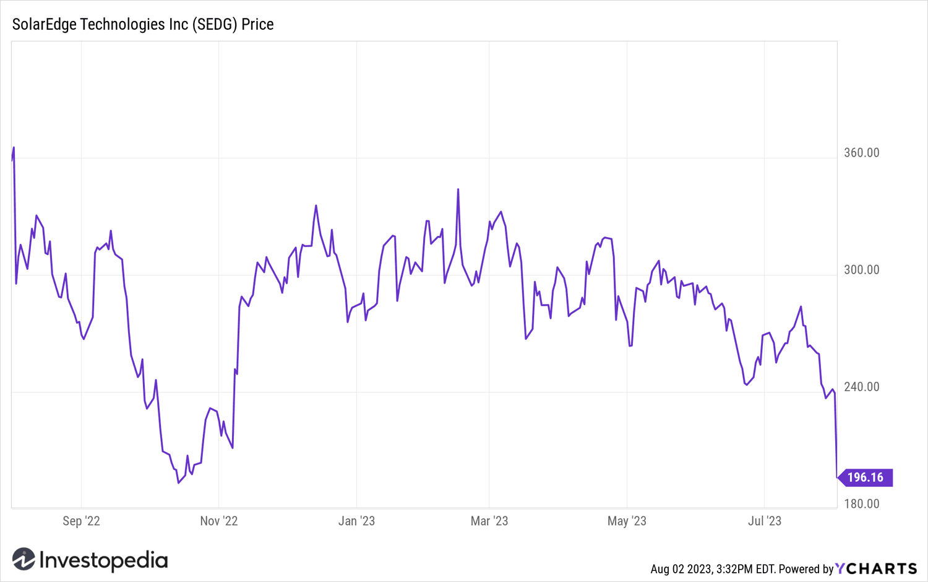Click the 180.00 y-axis label
This screenshot has height=582, width=928.
tap(862, 504)
